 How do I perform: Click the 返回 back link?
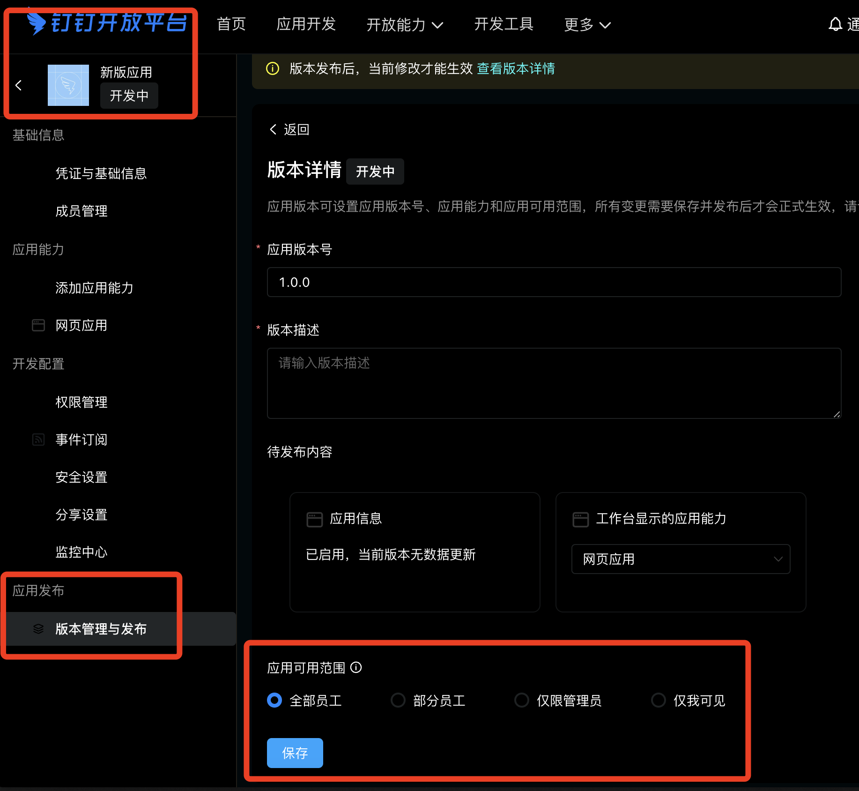tap(289, 129)
